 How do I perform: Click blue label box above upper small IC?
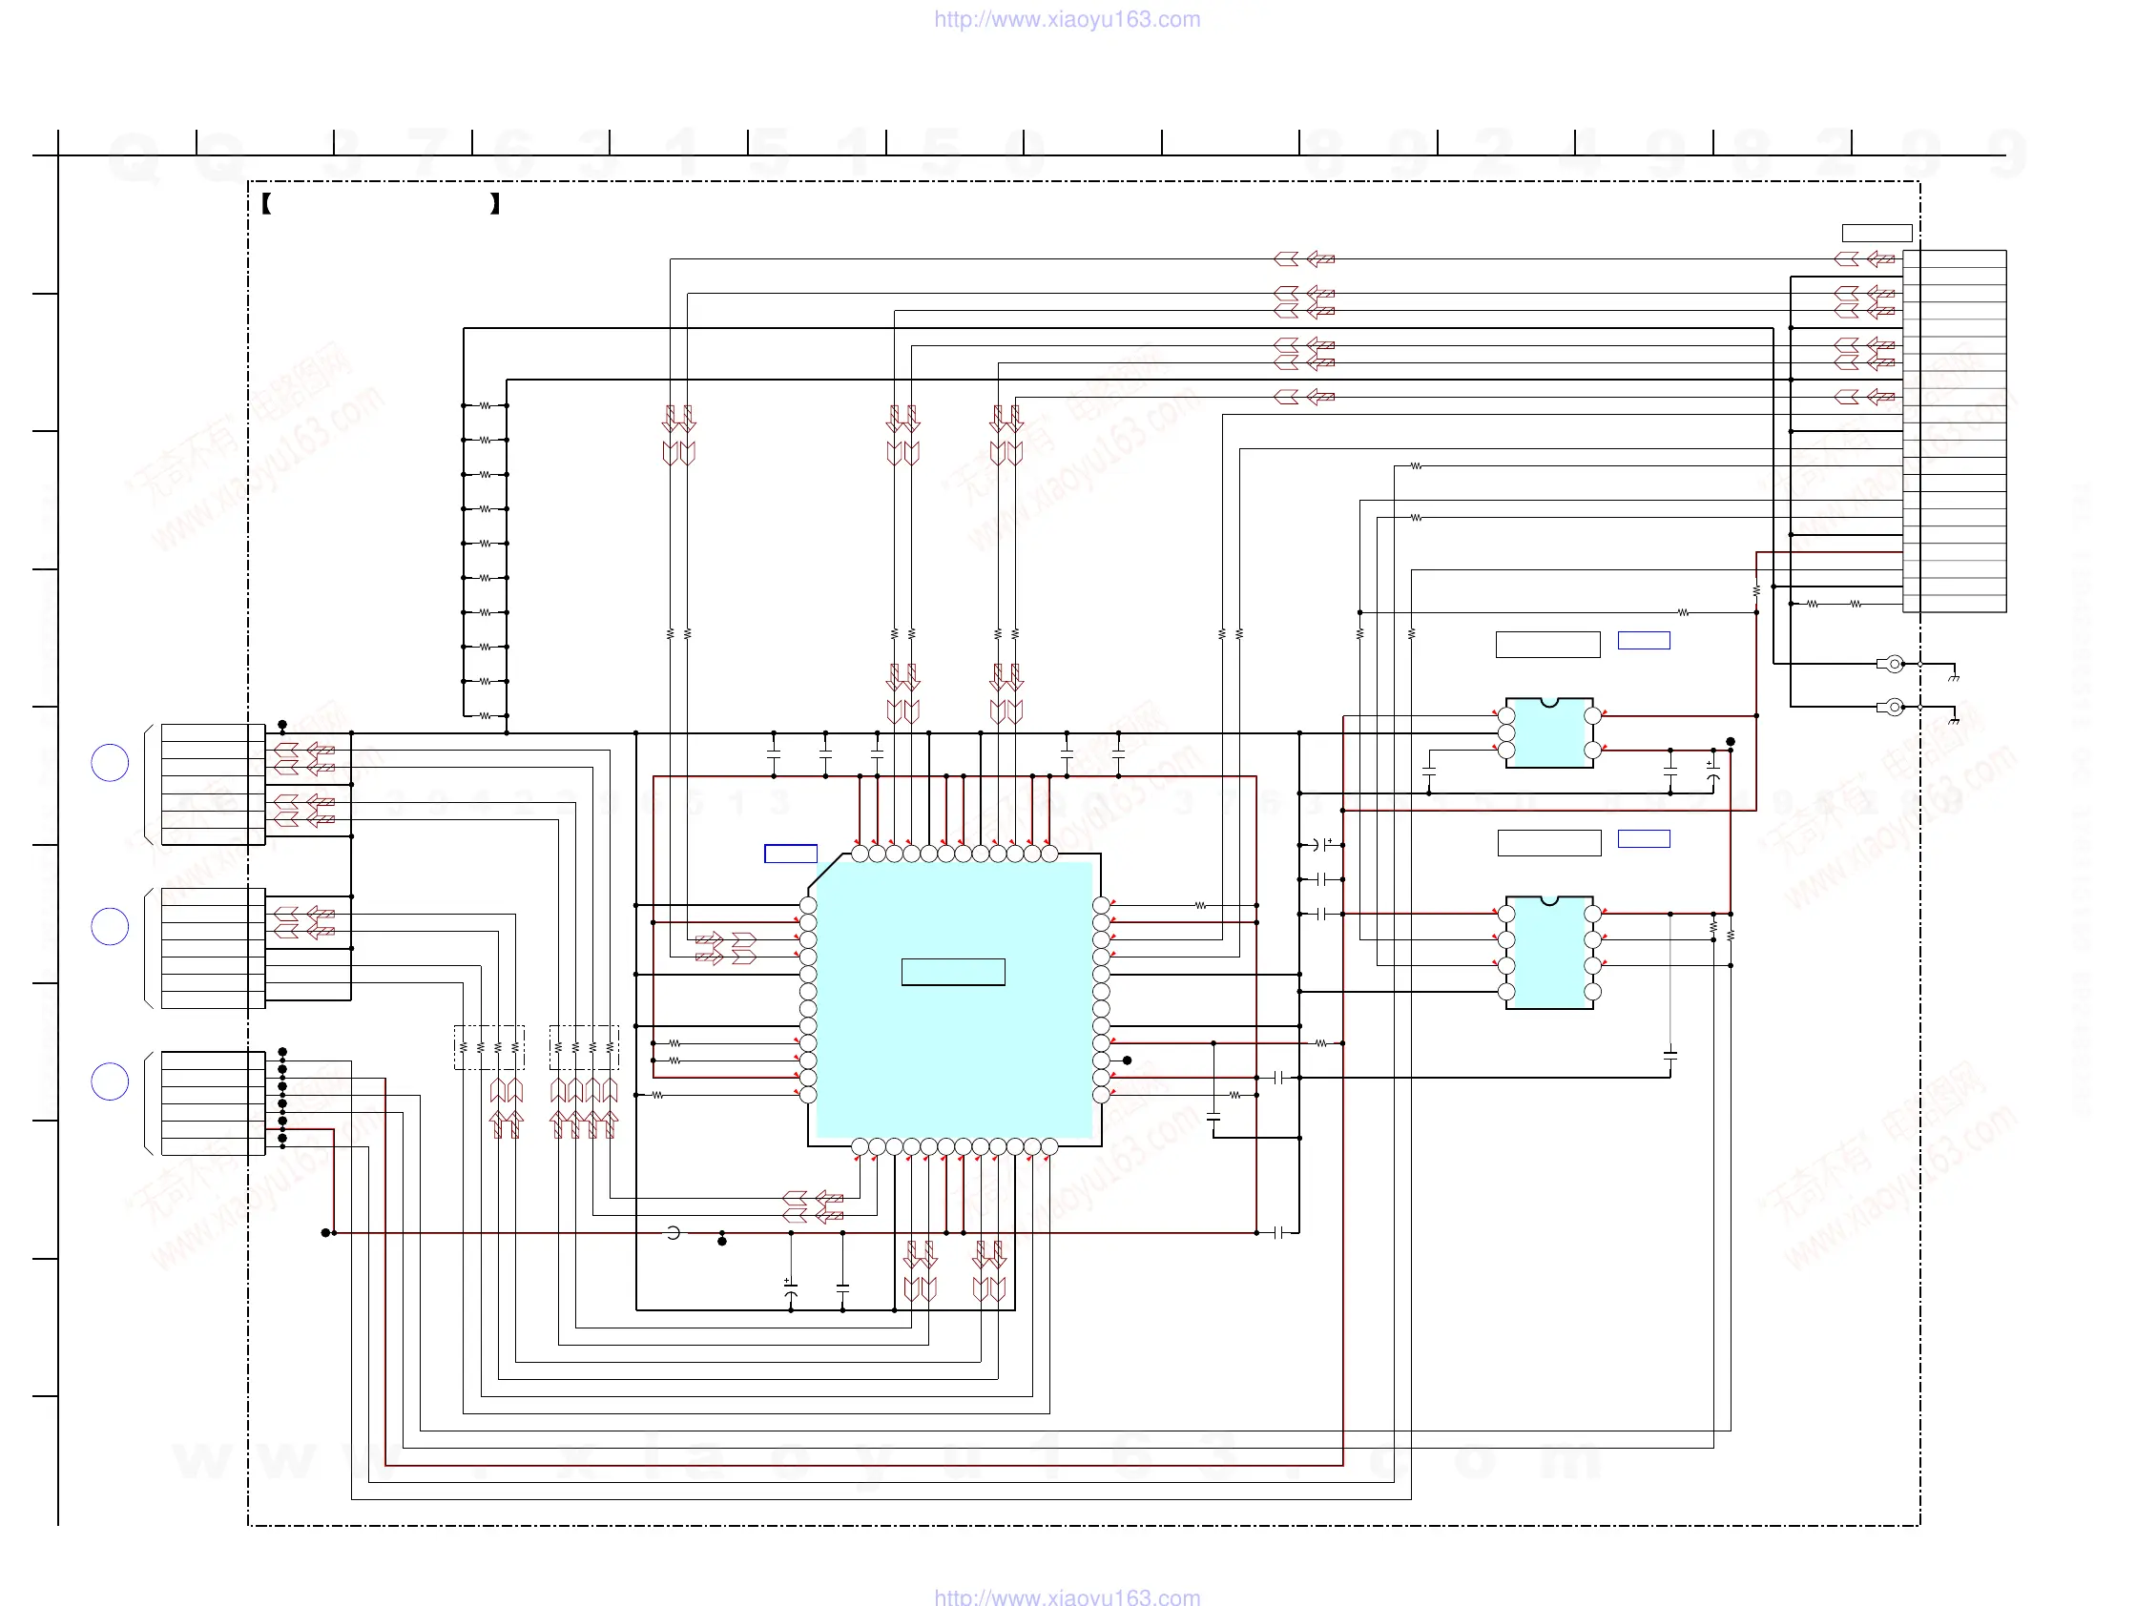[1644, 641]
